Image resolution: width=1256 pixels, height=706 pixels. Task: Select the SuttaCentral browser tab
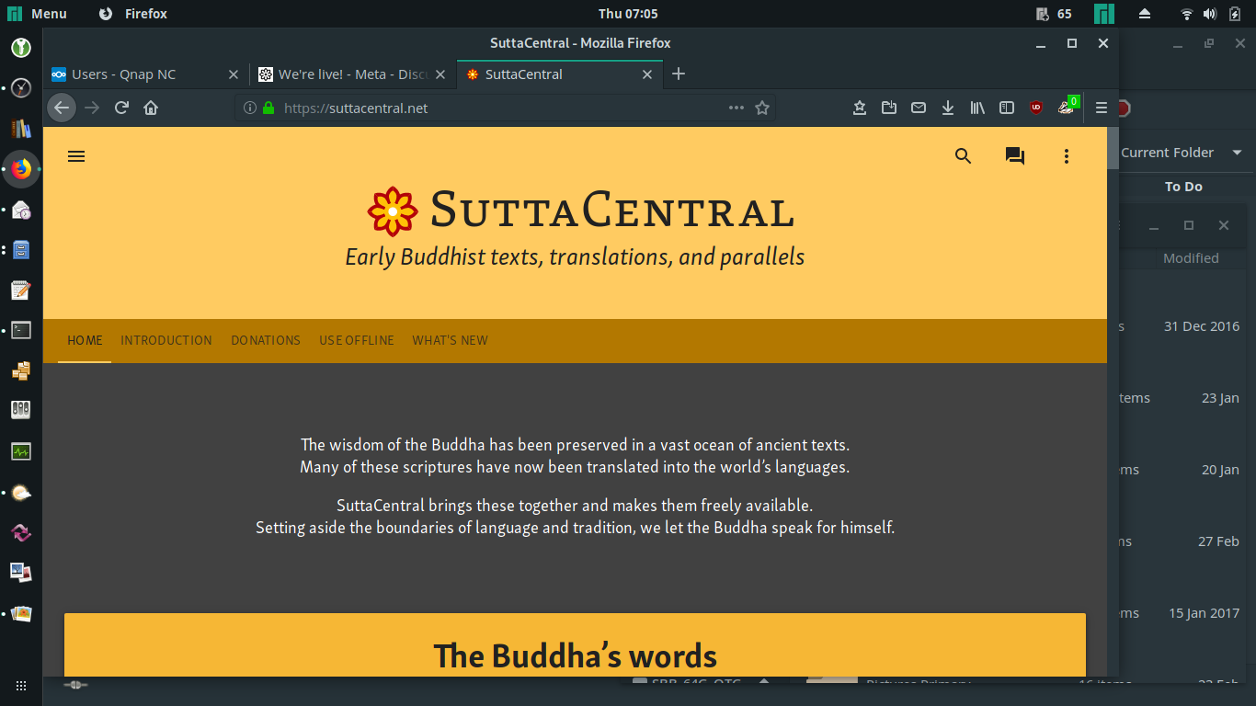pyautogui.click(x=560, y=74)
